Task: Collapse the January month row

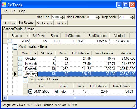Action: coord(20,74)
